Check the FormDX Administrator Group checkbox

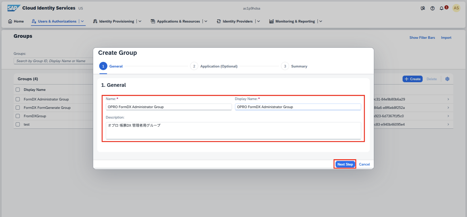[18, 99]
